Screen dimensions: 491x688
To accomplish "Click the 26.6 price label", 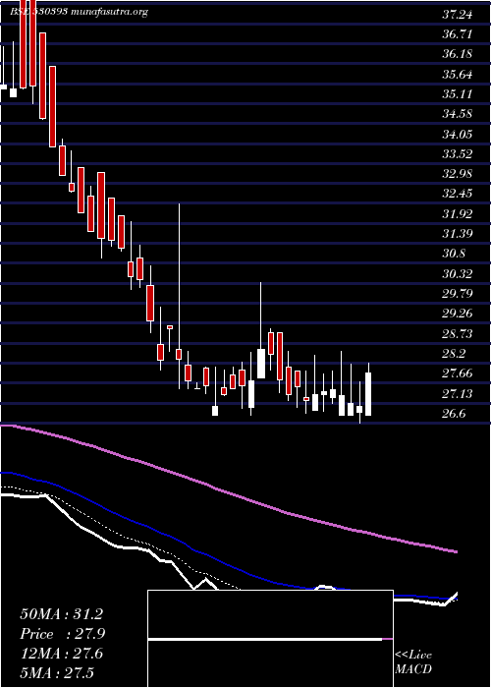I will coord(454,414).
